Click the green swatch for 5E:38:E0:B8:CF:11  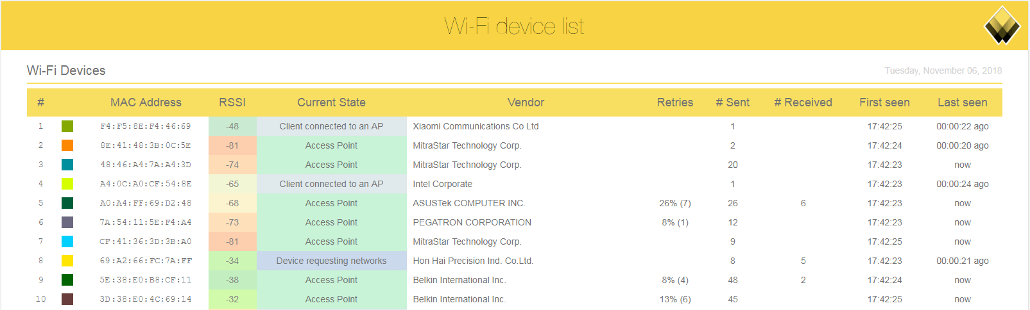click(67, 280)
